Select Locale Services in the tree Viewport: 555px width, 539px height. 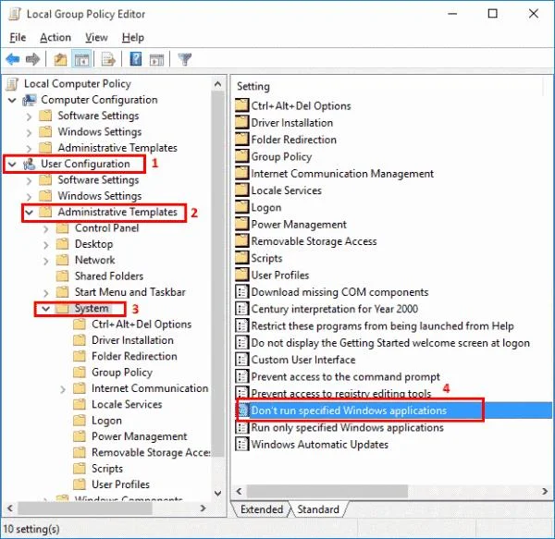tap(127, 404)
